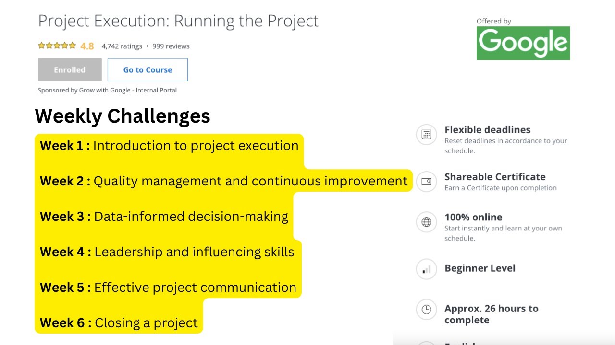Select Week 2 Quality management item
The height and width of the screenshot is (345, 615).
[x=224, y=181]
